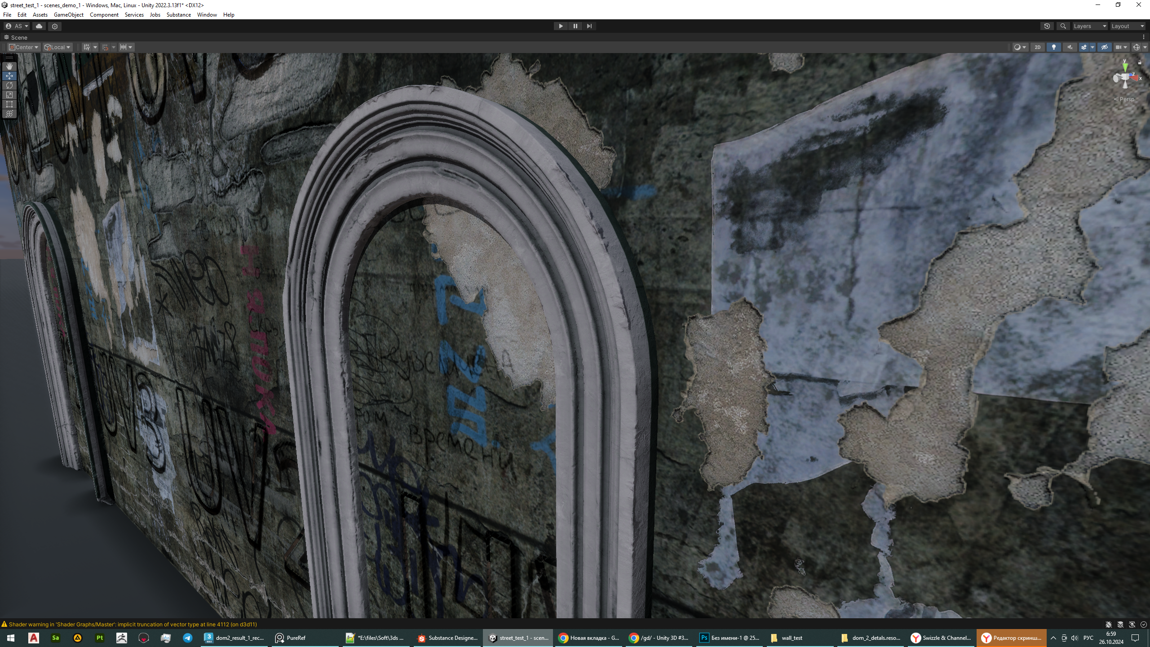Open the Local handle rotation dropdown
The height and width of the screenshot is (647, 1150).
(x=57, y=47)
